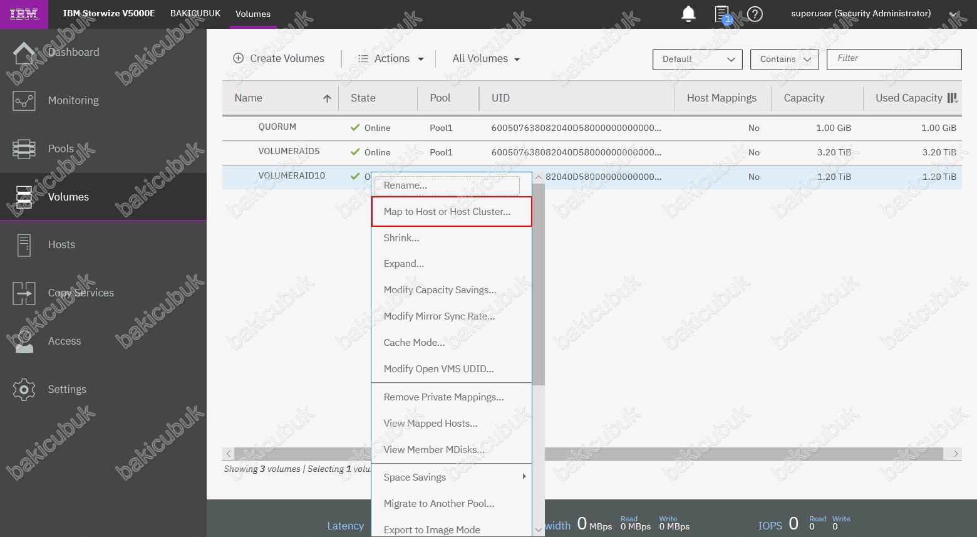Sort by the UID column header
977x537 pixels.
[500, 98]
